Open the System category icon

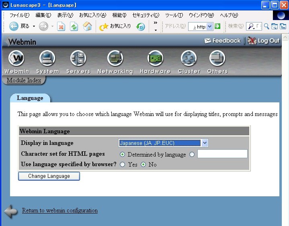pos(47,58)
